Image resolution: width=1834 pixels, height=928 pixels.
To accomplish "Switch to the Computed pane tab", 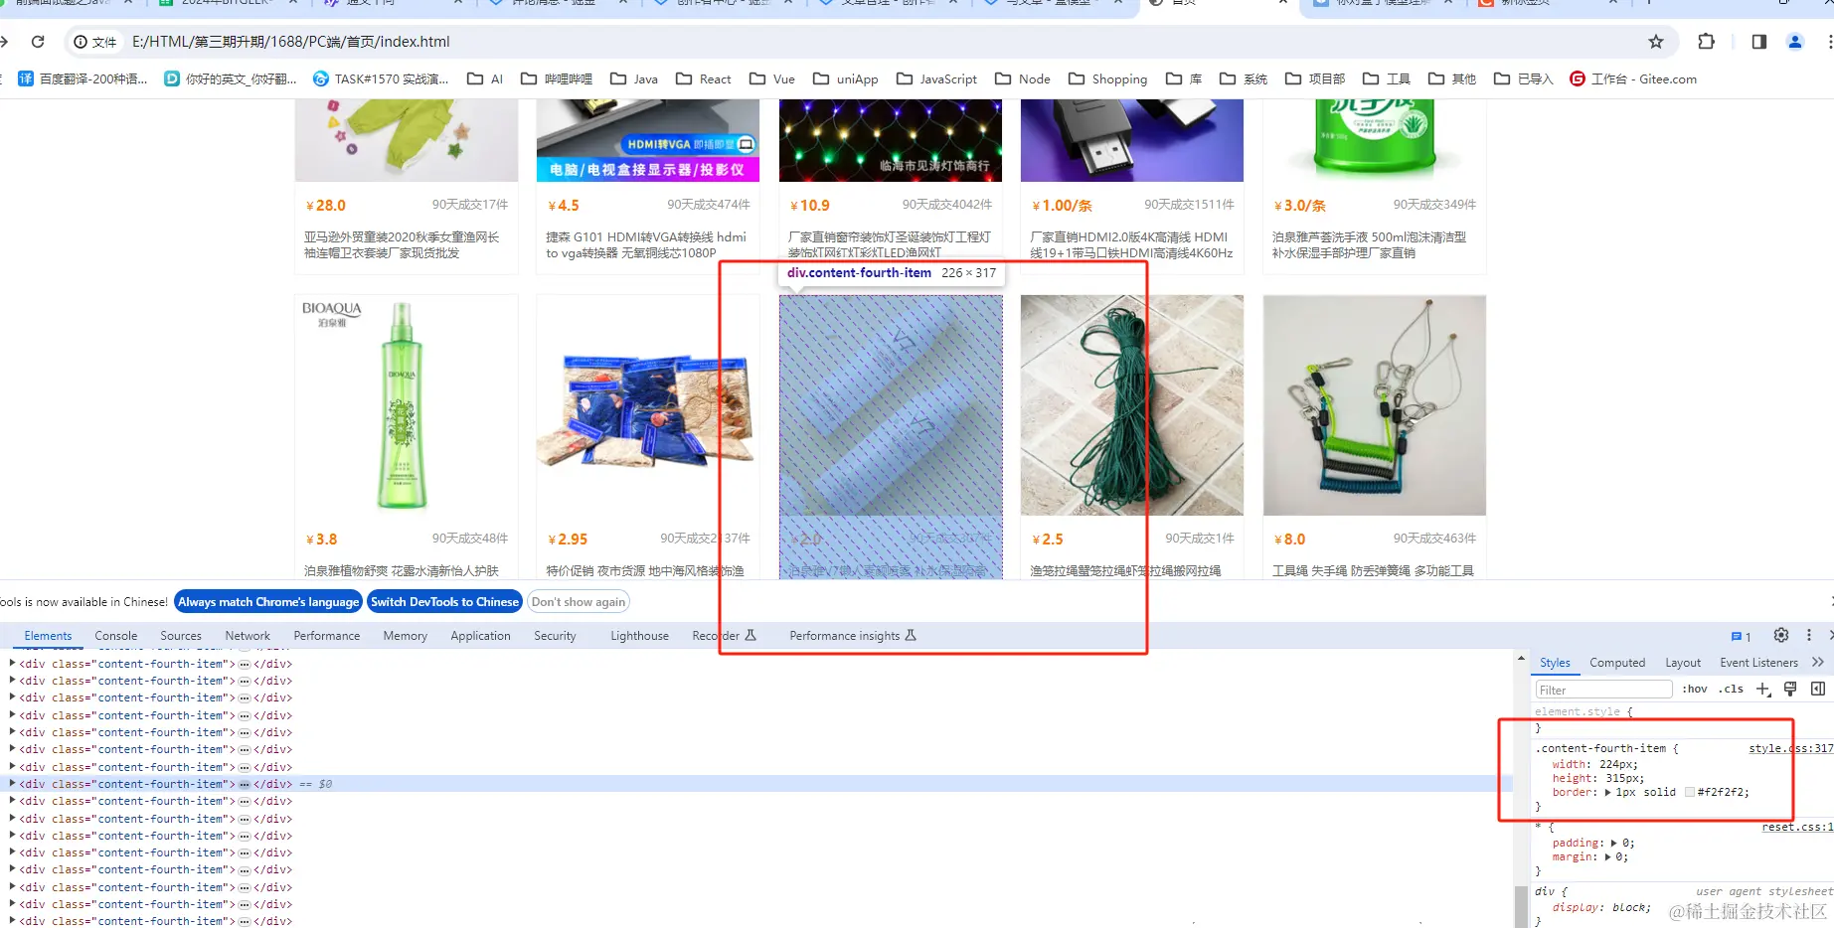I will [1617, 663].
